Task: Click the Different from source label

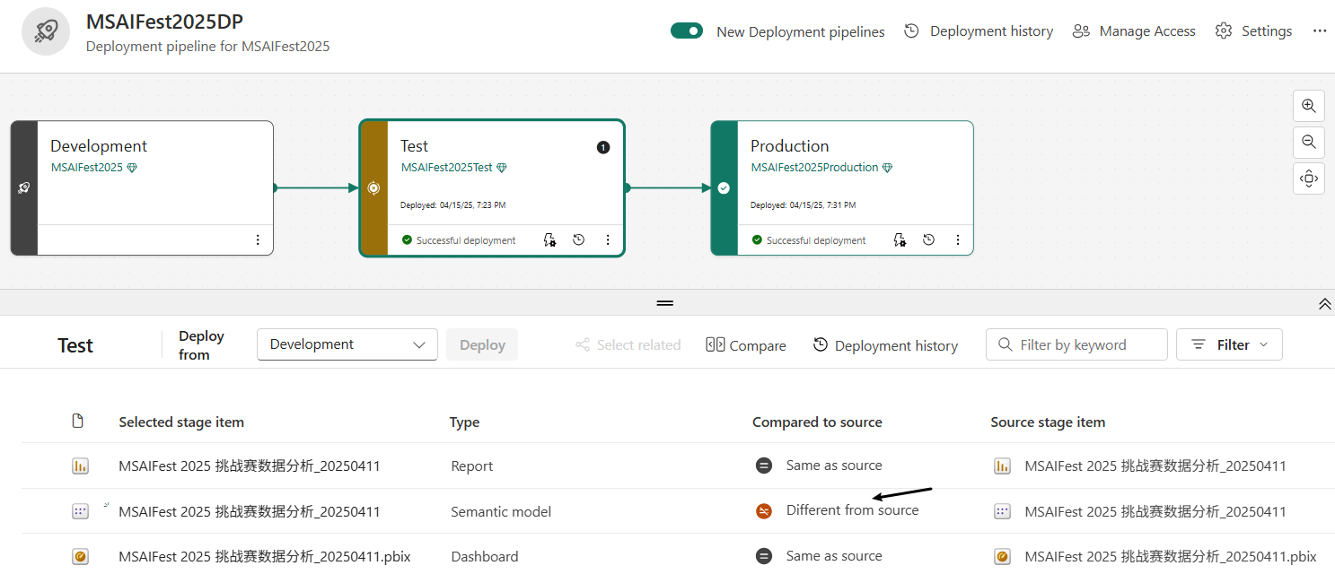Action: 853,510
